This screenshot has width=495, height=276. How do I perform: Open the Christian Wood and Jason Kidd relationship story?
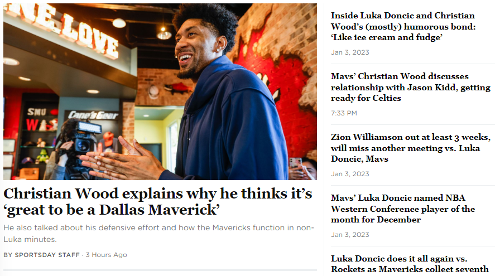coord(410,87)
